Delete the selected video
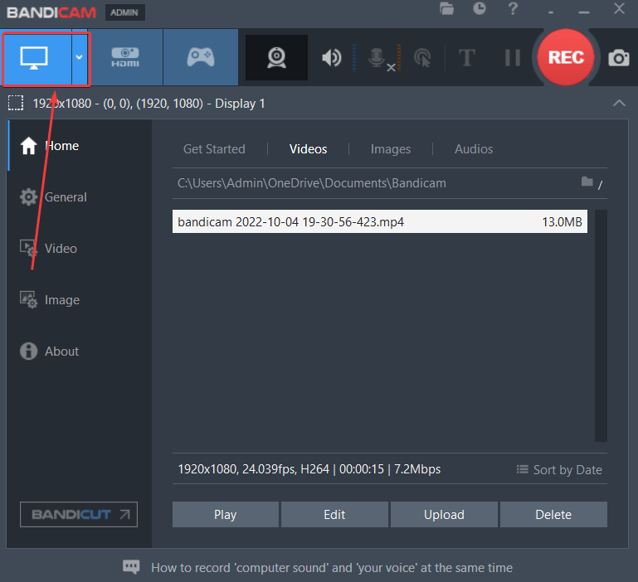This screenshot has width=638, height=582. 553,515
